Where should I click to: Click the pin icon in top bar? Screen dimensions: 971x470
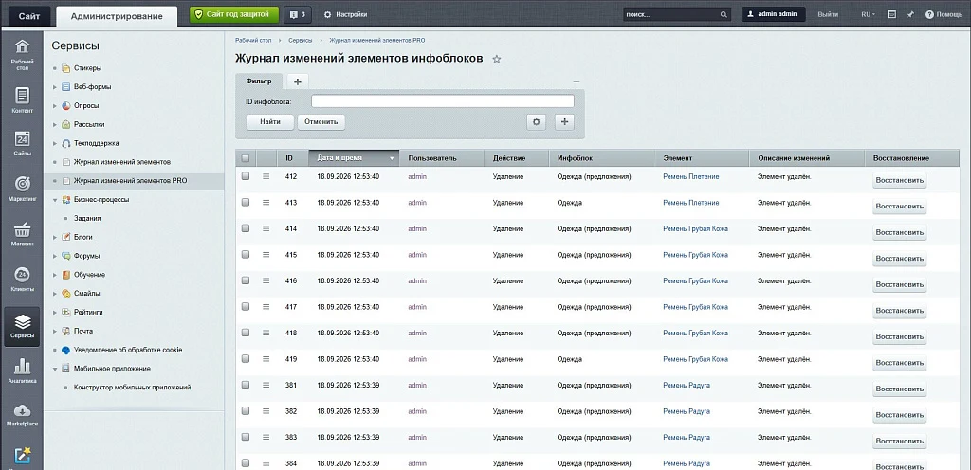(910, 14)
